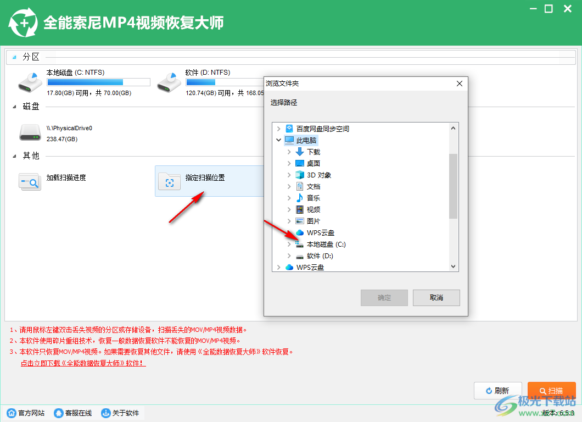Click the 本地磁盘 (C:) drive icon in the tree

pyautogui.click(x=300, y=244)
